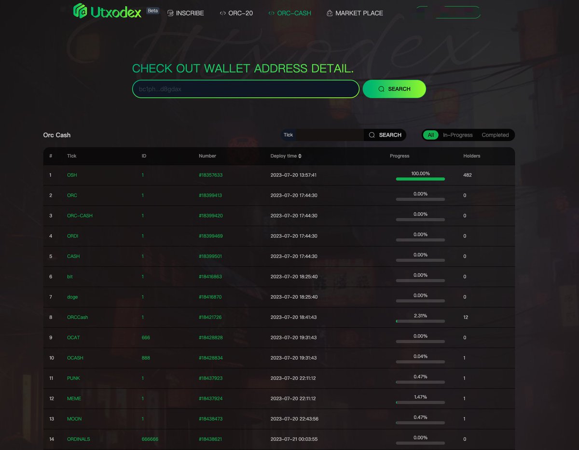Viewport: 579px width, 450px height.
Task: Click the MEME 1.47% progress bar
Action: 420,402
